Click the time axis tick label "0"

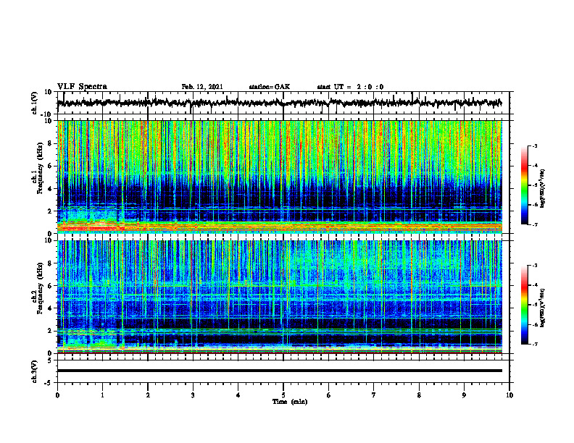(57, 395)
